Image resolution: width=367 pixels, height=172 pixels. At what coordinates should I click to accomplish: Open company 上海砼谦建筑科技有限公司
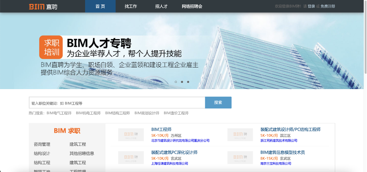pyautogui.click(x=169, y=164)
